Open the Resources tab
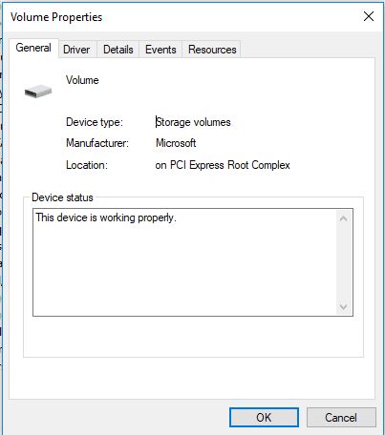This screenshot has width=385, height=435. coord(212,50)
